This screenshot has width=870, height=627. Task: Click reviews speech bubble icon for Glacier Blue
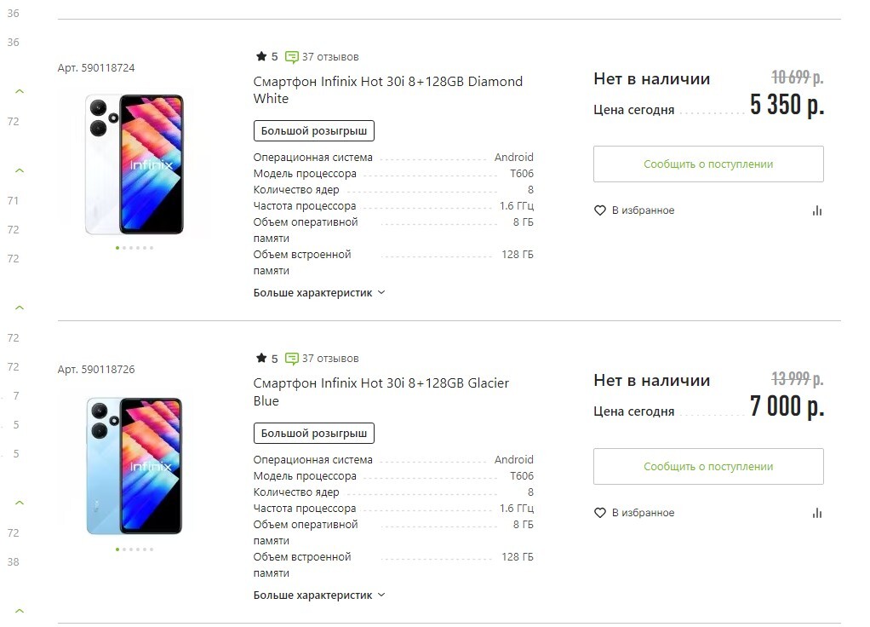pos(292,359)
